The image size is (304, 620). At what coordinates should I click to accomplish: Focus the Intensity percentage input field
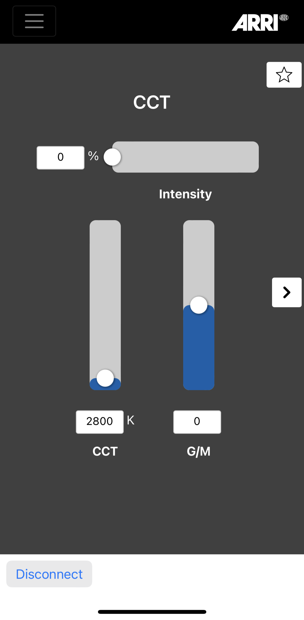(61, 157)
